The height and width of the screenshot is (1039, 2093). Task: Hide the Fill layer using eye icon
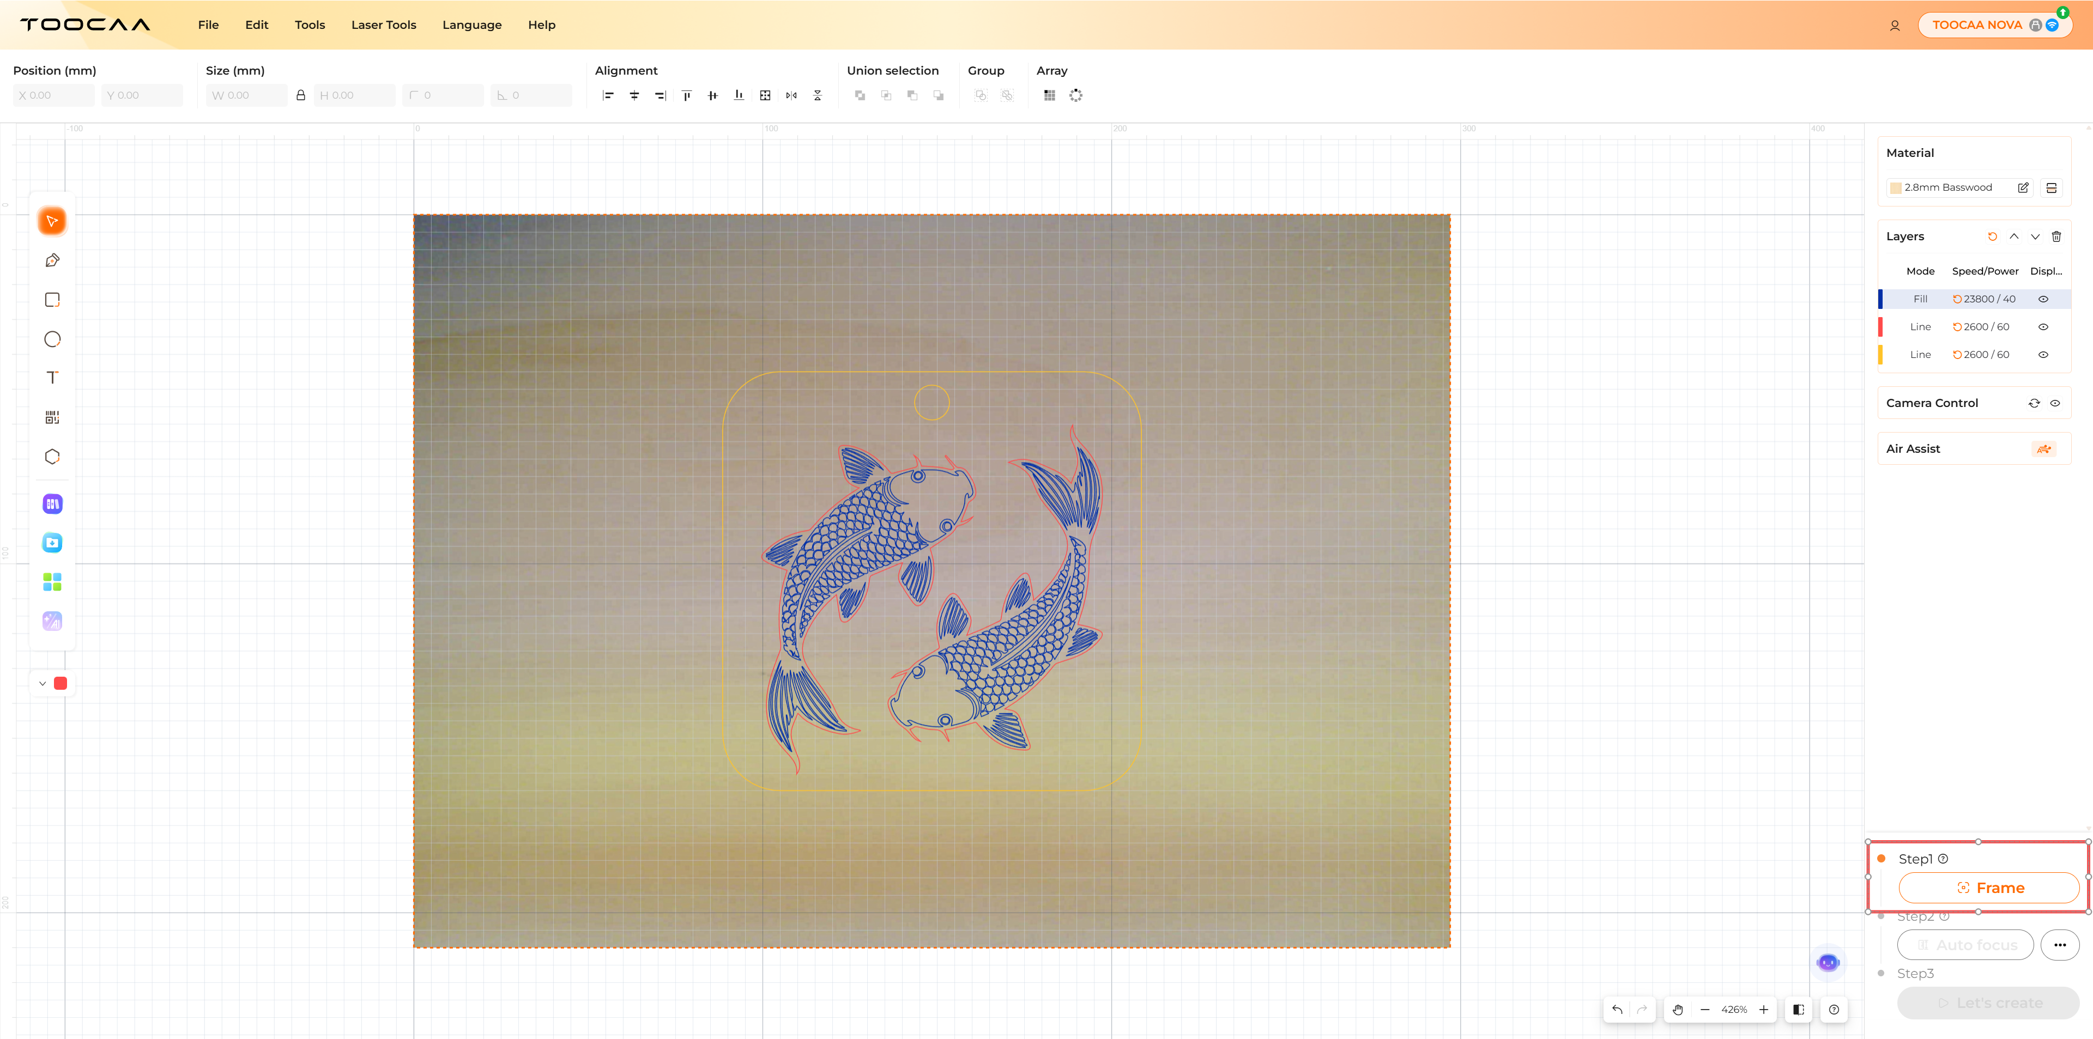pos(2043,299)
